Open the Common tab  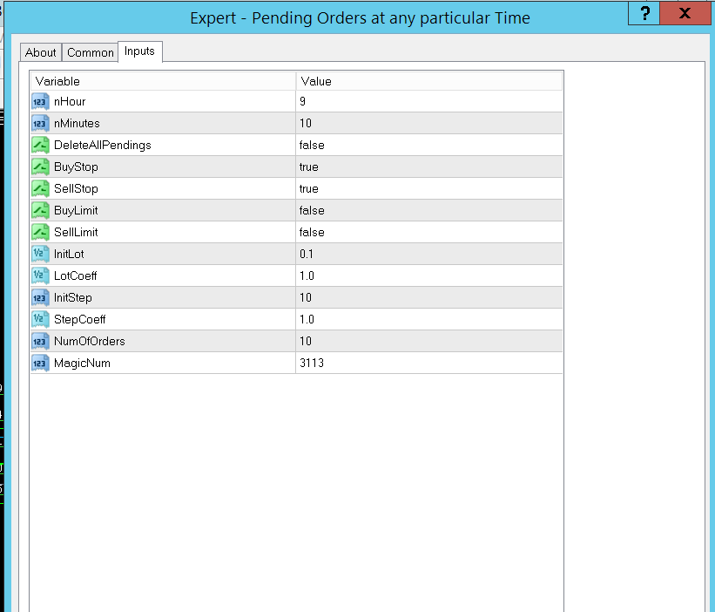click(91, 52)
